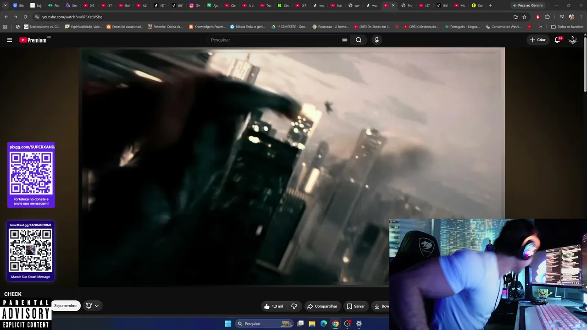
Task: Click the install app icon in address bar
Action: point(515,17)
